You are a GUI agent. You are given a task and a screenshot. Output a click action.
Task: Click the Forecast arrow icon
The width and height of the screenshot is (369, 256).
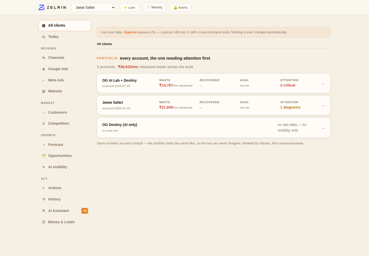[44, 145]
